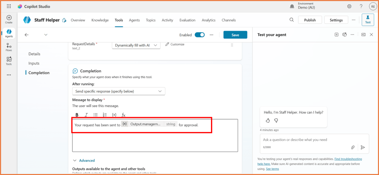This screenshot has height=175, width=379.
Task: Open the See terms link
Action: [272, 169]
